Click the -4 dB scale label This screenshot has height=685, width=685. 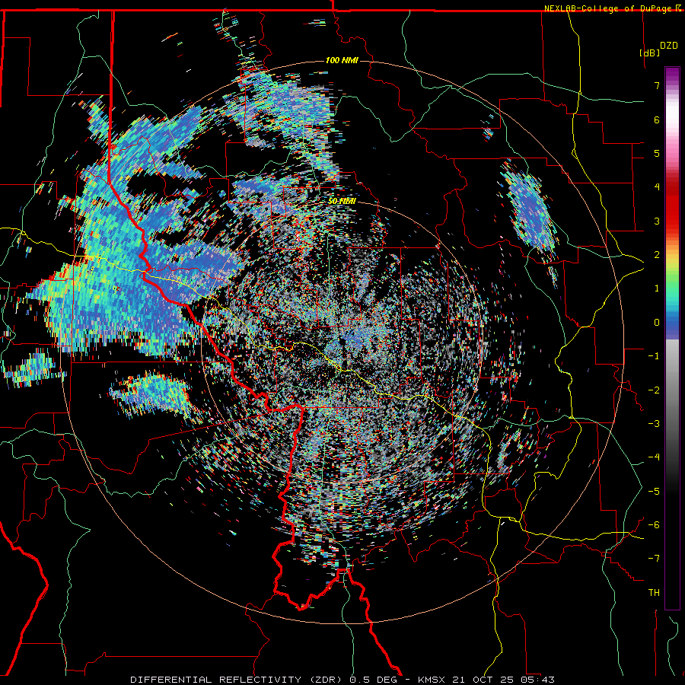pos(654,457)
